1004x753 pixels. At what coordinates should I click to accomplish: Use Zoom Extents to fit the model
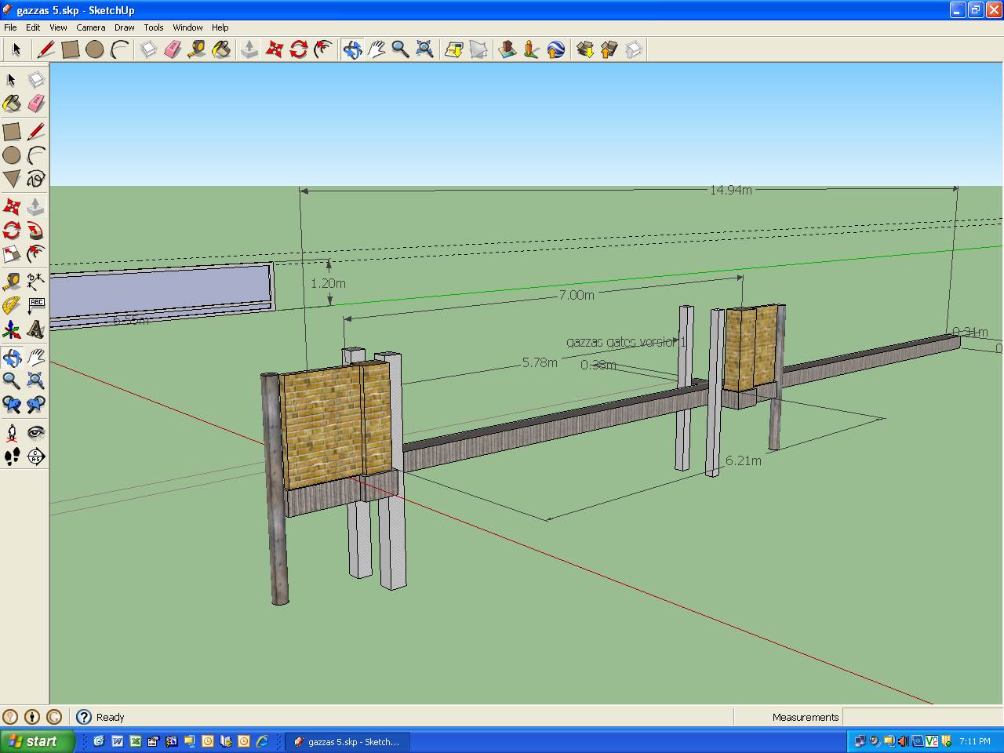point(36,381)
